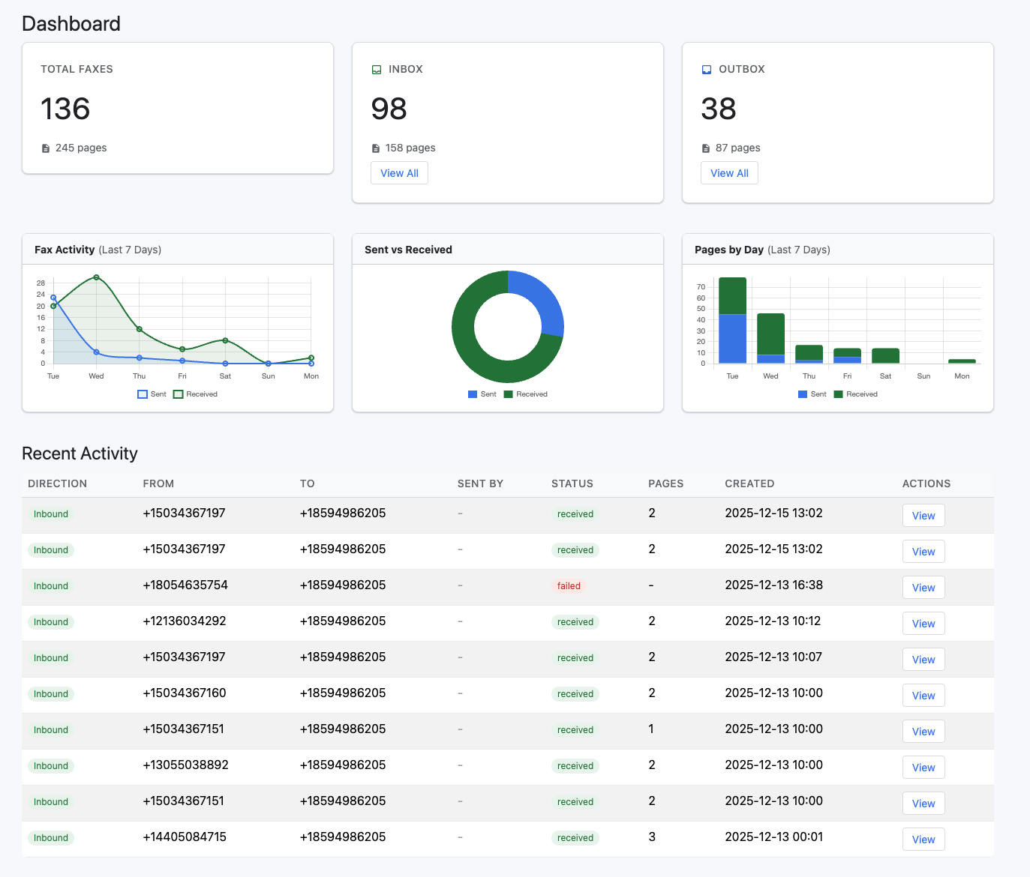
Task: Click the document icon beside 245 pages
Action: click(x=46, y=148)
